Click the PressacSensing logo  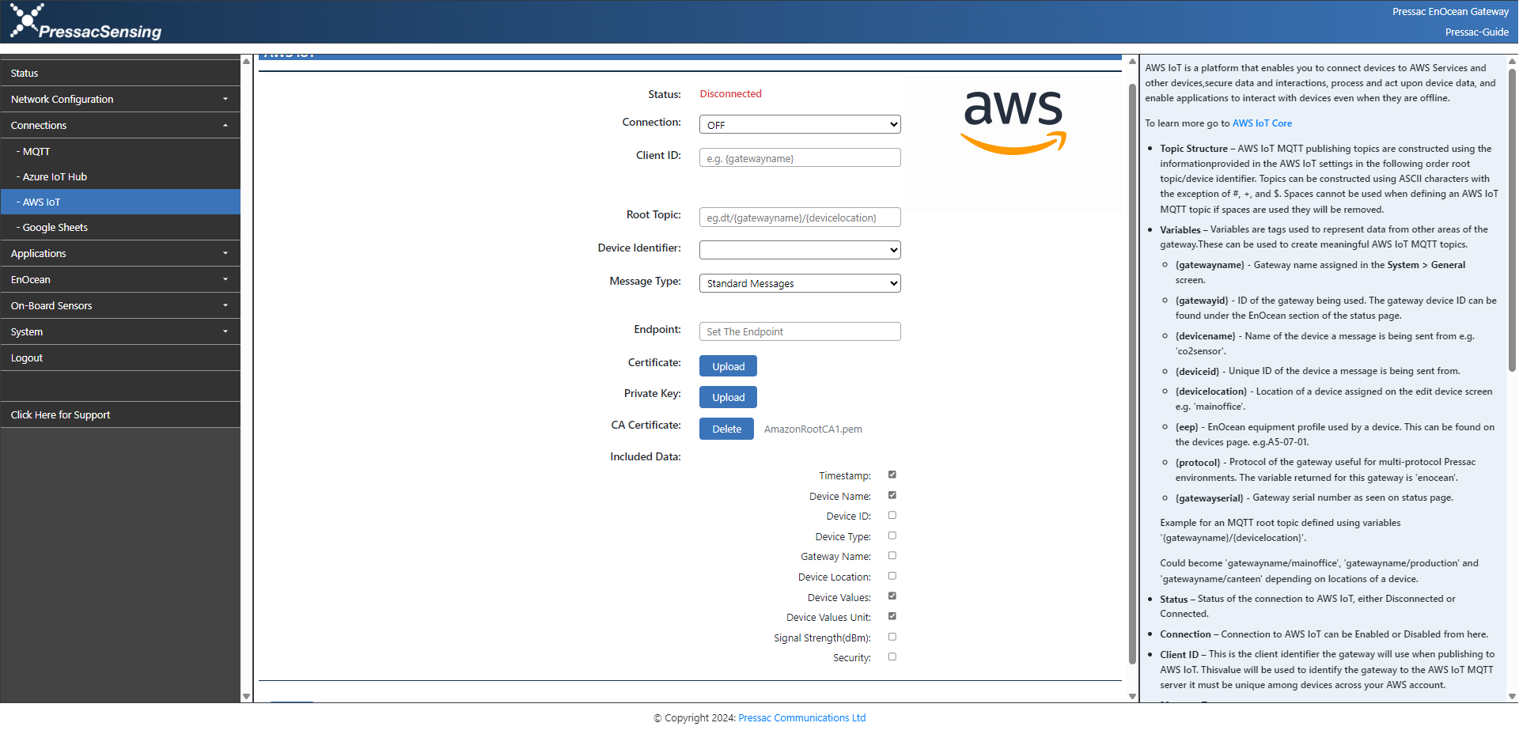[83, 21]
